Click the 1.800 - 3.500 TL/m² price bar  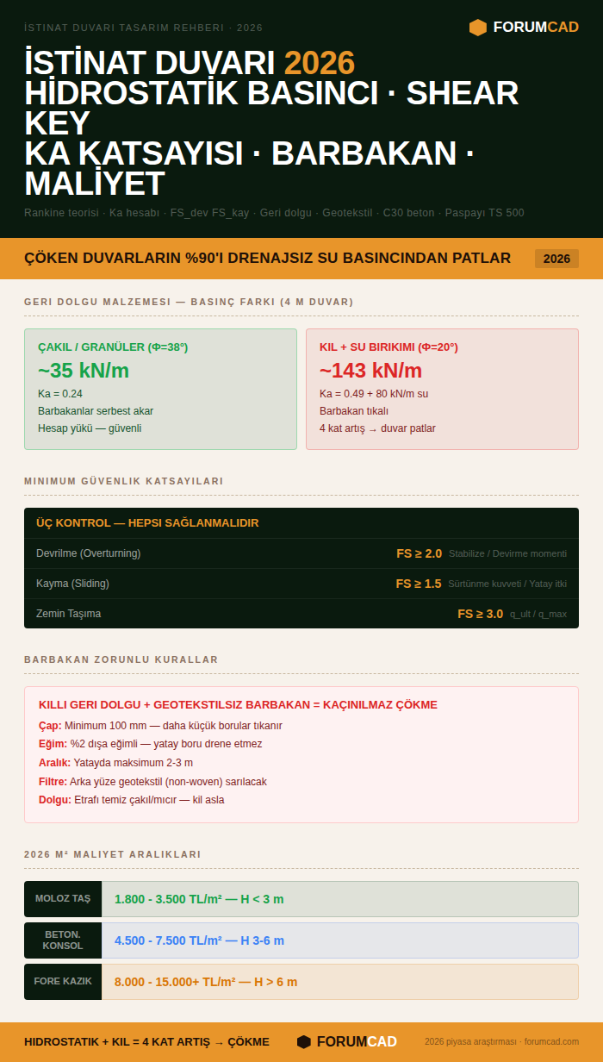(x=340, y=899)
